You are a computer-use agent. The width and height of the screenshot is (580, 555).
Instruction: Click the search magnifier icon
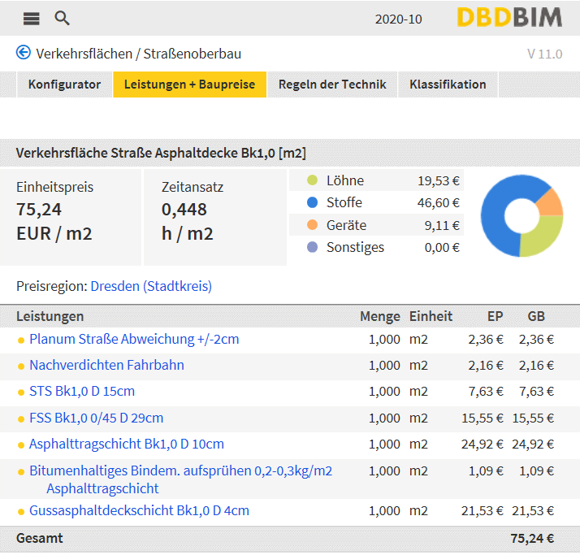pyautogui.click(x=62, y=18)
